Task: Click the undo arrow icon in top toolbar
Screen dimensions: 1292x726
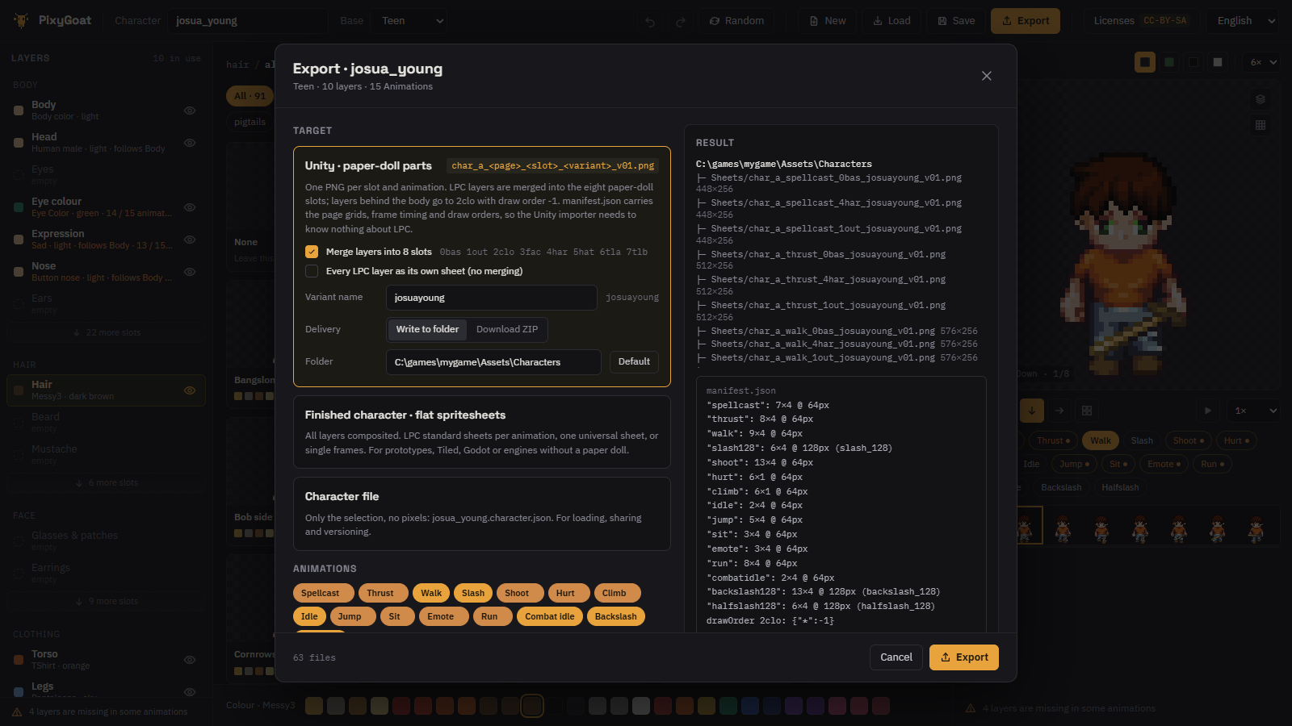Action: click(650, 21)
